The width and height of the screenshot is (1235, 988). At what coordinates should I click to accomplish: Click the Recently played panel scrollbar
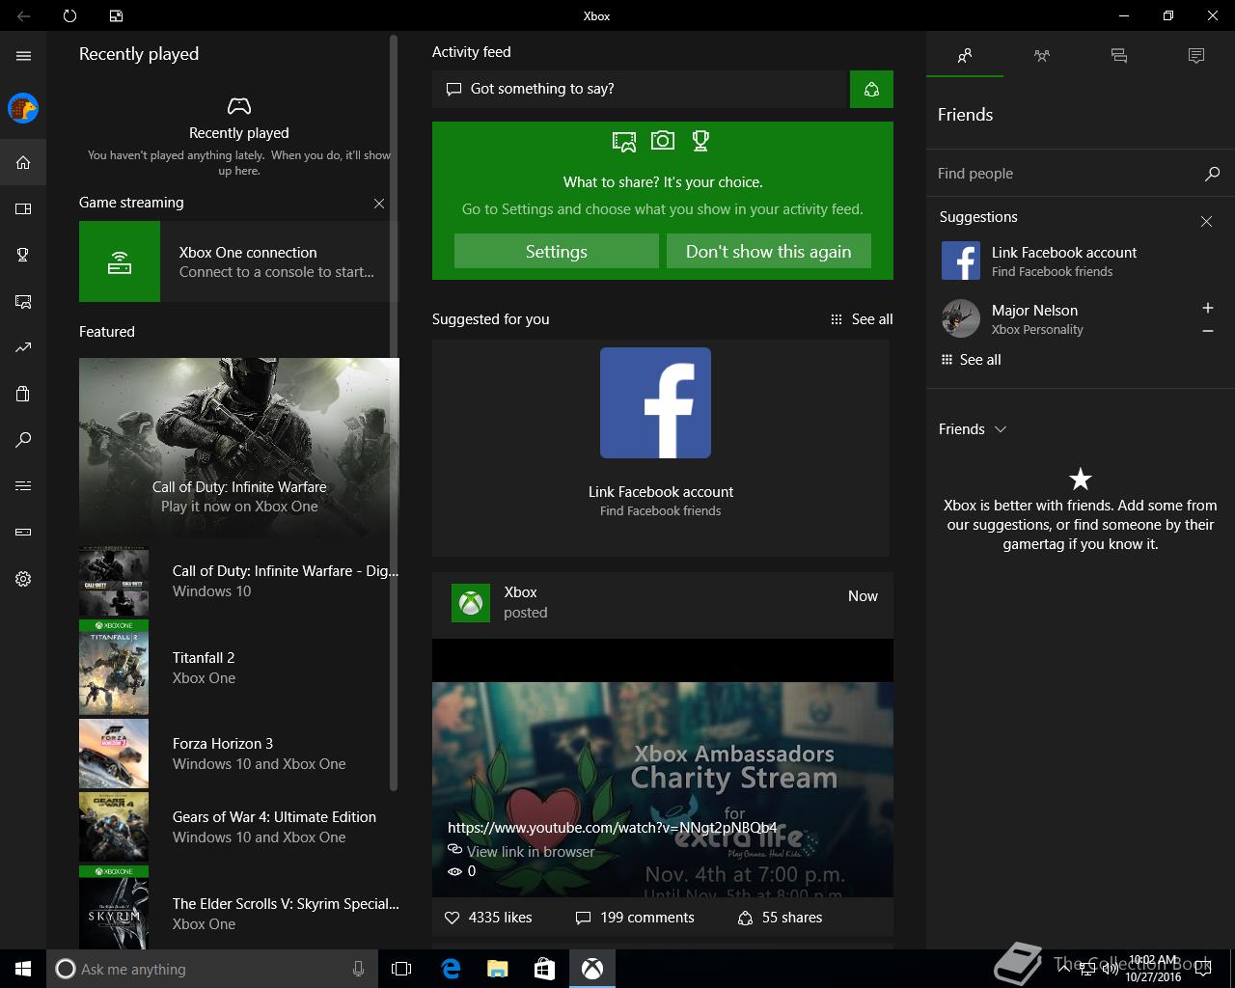click(394, 413)
